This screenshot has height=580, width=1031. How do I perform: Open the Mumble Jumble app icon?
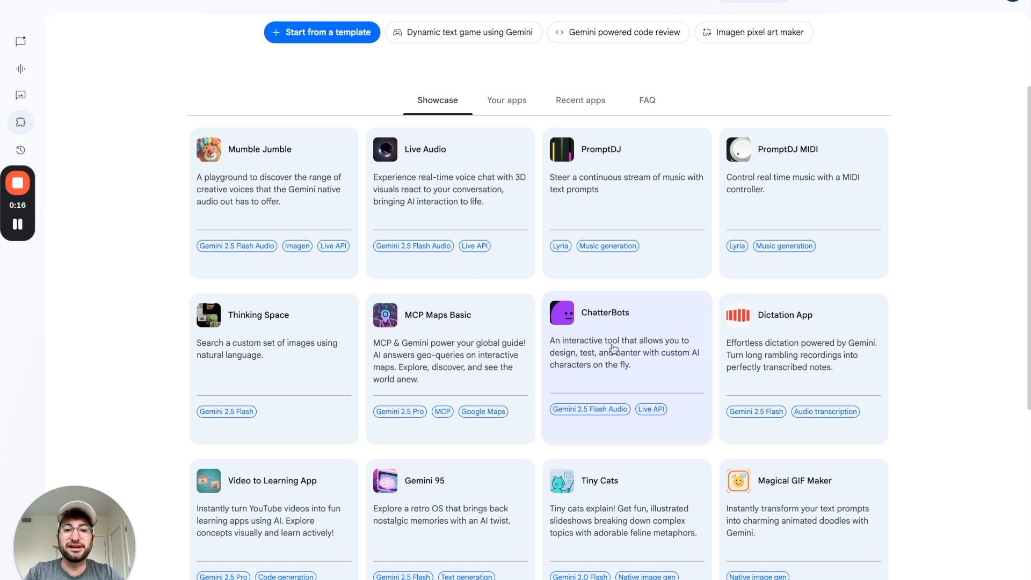click(208, 149)
